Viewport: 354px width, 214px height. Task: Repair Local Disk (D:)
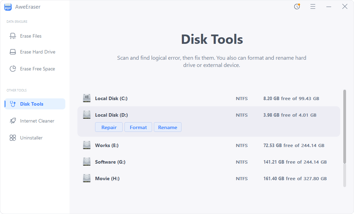point(109,127)
